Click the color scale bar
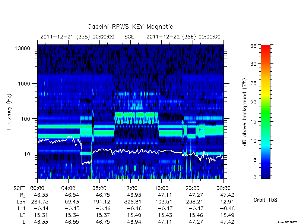The width and height of the screenshot is (298, 224). point(266,112)
